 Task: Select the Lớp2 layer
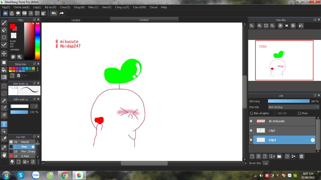282,130
